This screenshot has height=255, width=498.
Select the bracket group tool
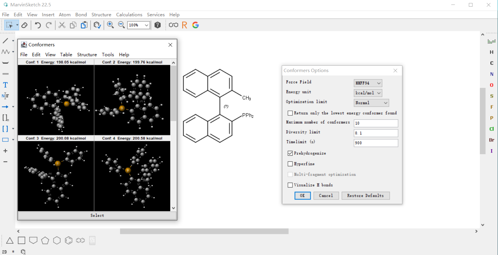coord(5,129)
